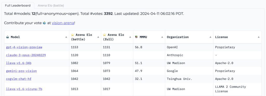
Task: Sort by the MMMU column arrow
Action: tap(162, 37)
